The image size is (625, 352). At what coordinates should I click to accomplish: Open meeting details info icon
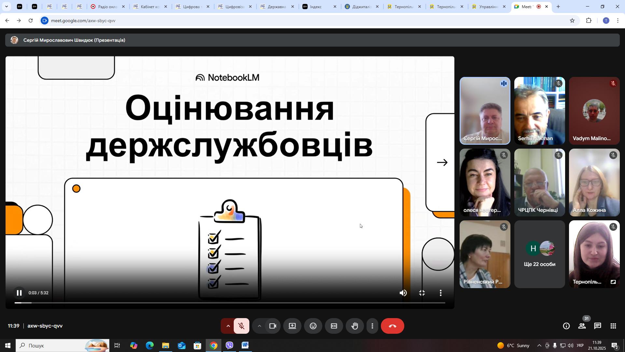[x=566, y=326]
